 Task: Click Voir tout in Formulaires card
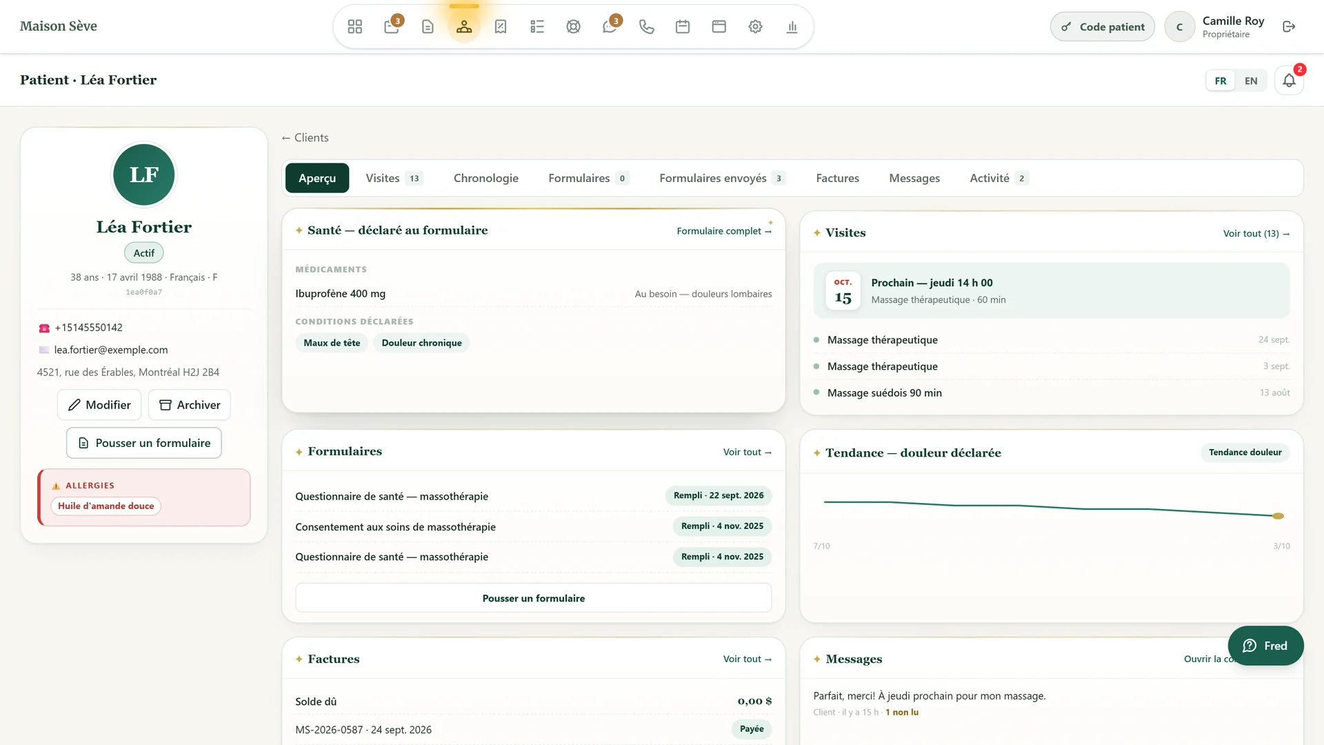pos(748,452)
